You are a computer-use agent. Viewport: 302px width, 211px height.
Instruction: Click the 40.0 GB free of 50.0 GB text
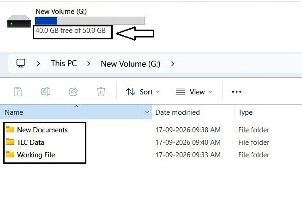click(71, 31)
